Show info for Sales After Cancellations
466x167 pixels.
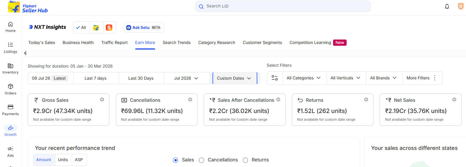pos(278,100)
